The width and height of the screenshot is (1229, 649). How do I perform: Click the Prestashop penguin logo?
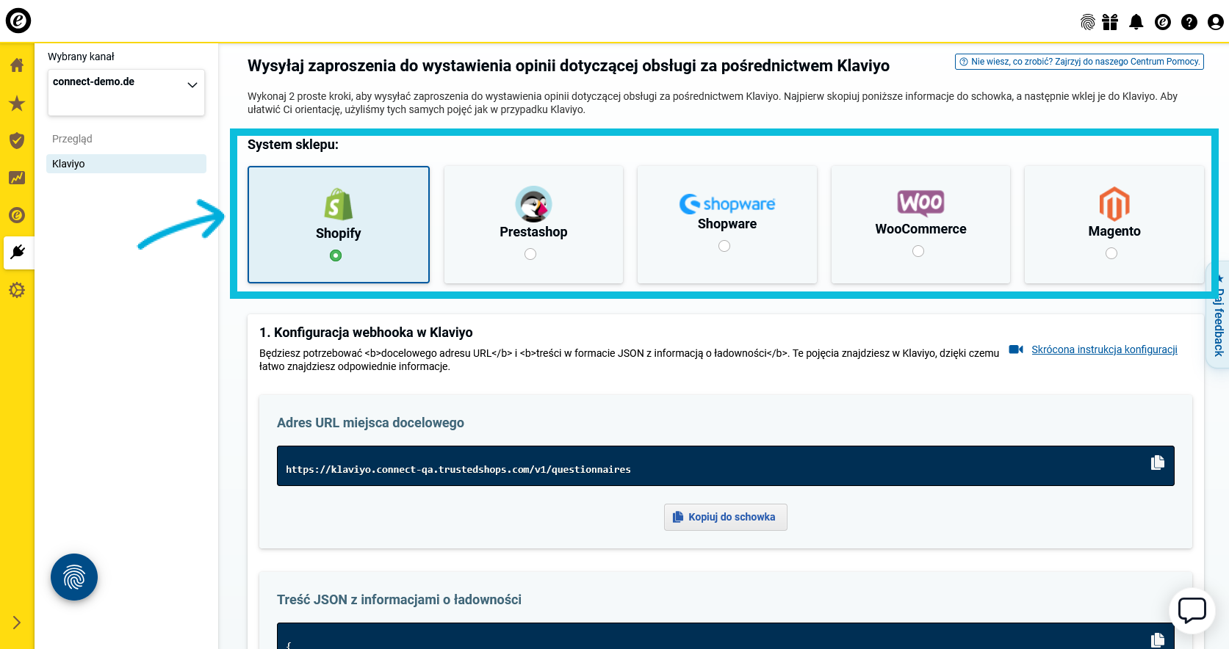click(533, 204)
